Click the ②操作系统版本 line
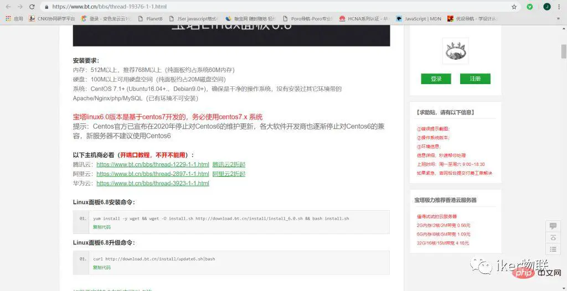This screenshot has height=291, width=567. (x=433, y=138)
